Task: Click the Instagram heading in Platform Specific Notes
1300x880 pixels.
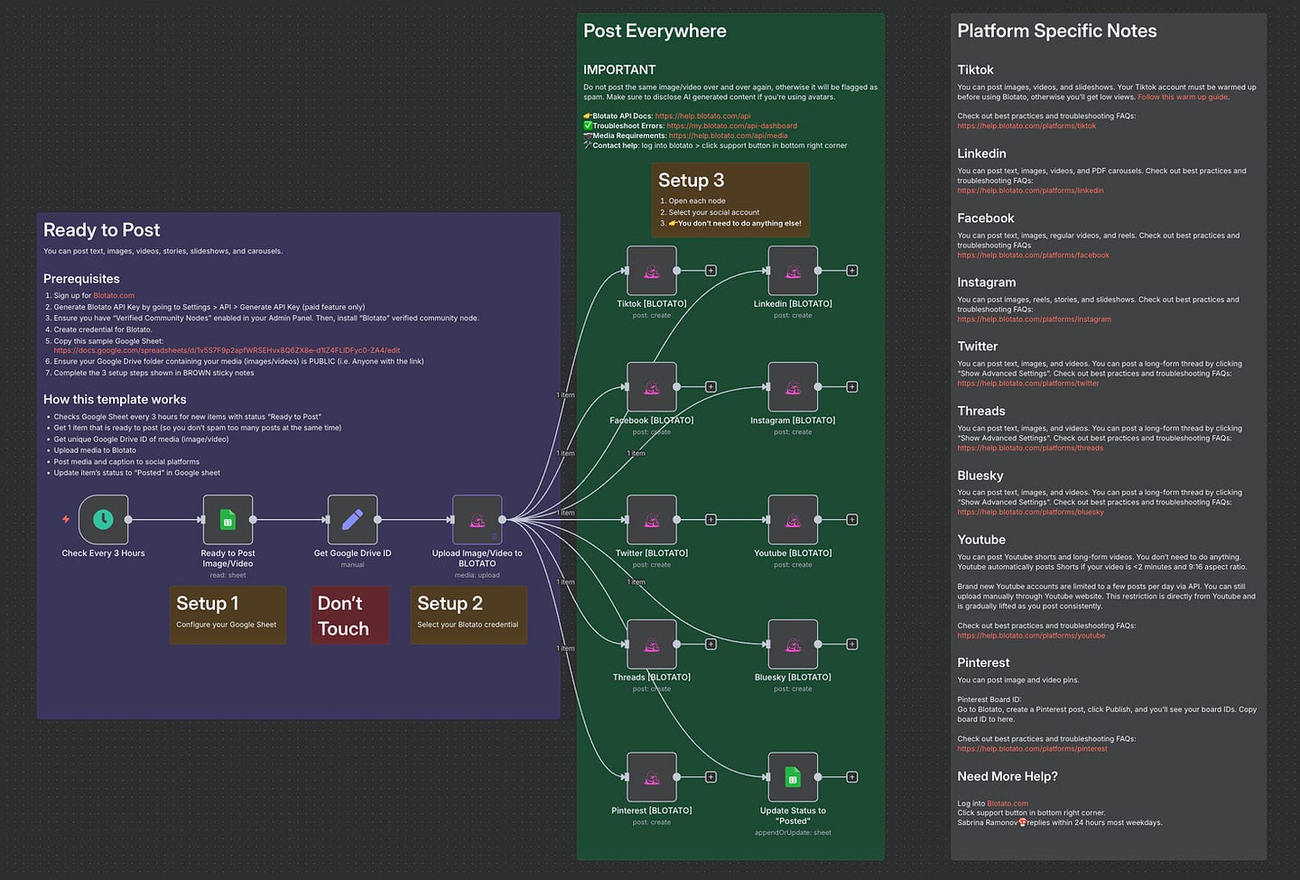Action: tap(987, 283)
